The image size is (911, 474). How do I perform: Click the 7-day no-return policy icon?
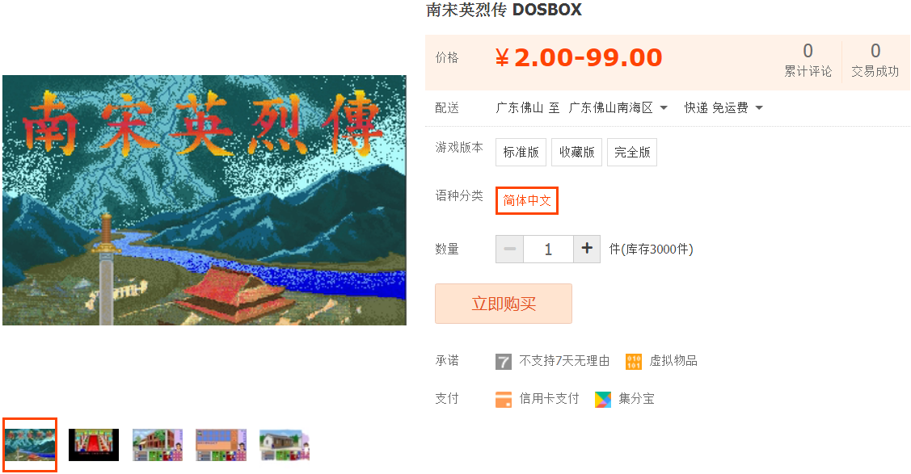coord(503,362)
